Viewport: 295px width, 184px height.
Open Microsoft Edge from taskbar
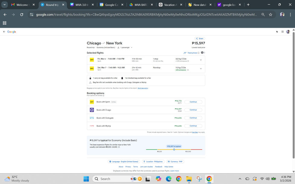pos(168,179)
